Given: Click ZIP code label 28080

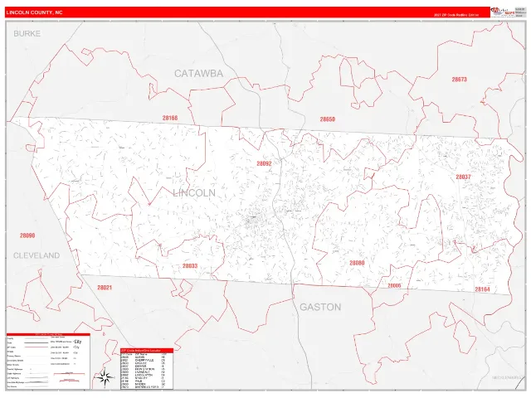Looking at the screenshot, I should click(357, 263).
